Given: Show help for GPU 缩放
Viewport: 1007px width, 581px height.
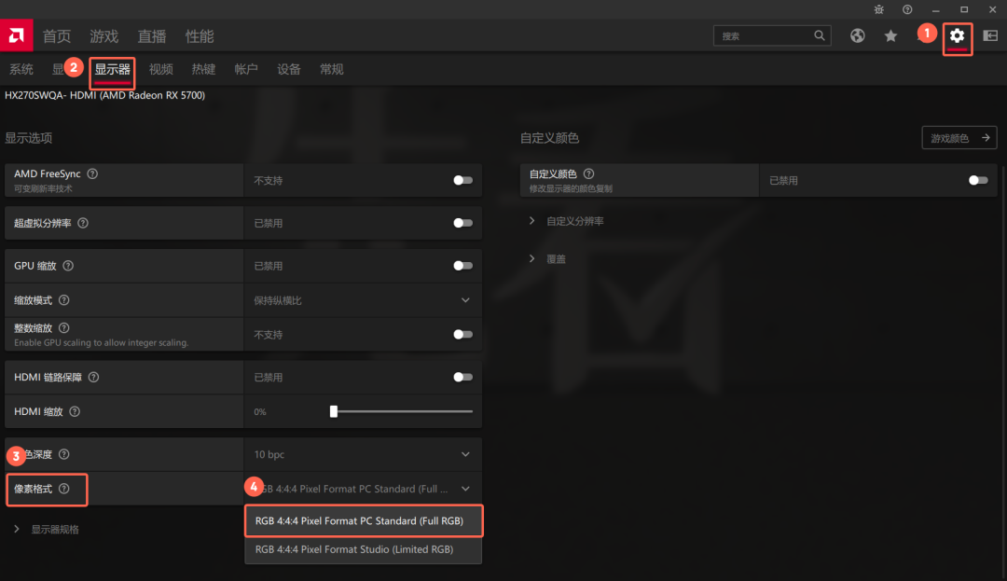Looking at the screenshot, I should 68,266.
